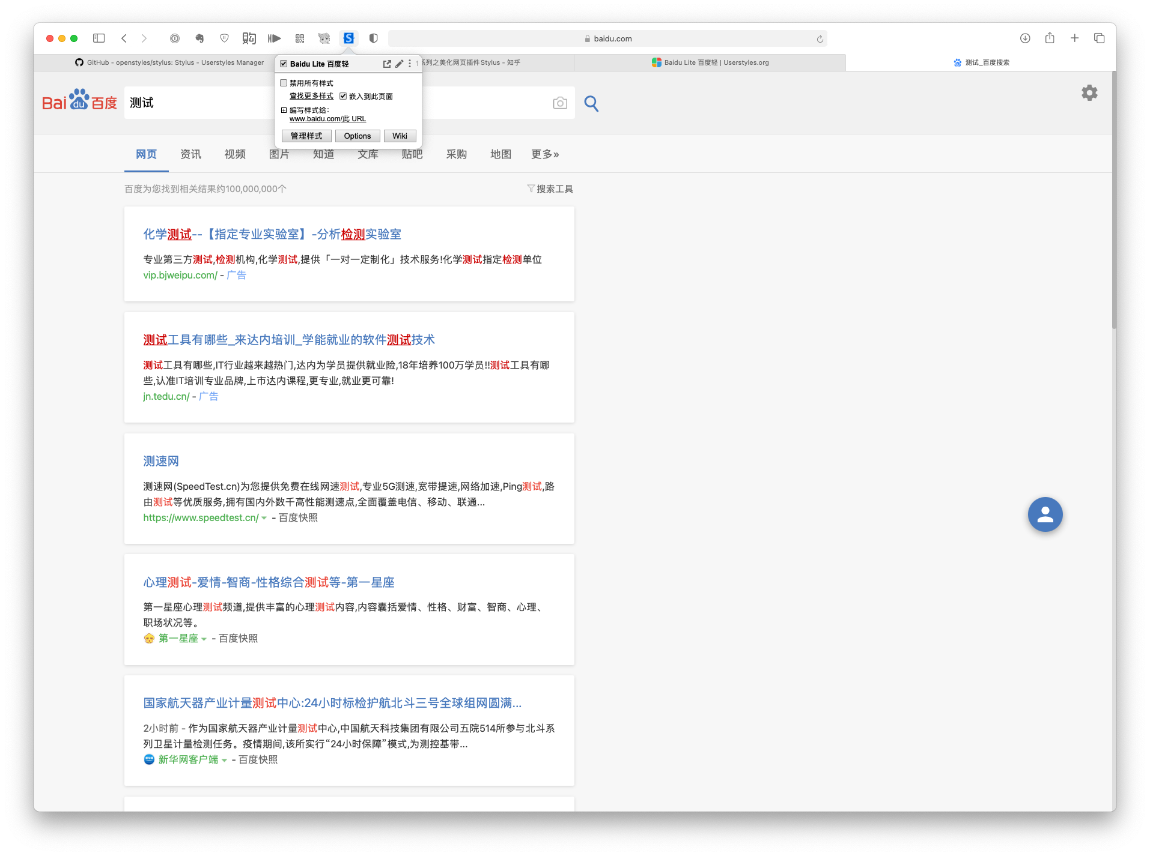Screen dimensions: 1150x856
Task: Click the fast-forward playback extension icon
Action: 274,38
